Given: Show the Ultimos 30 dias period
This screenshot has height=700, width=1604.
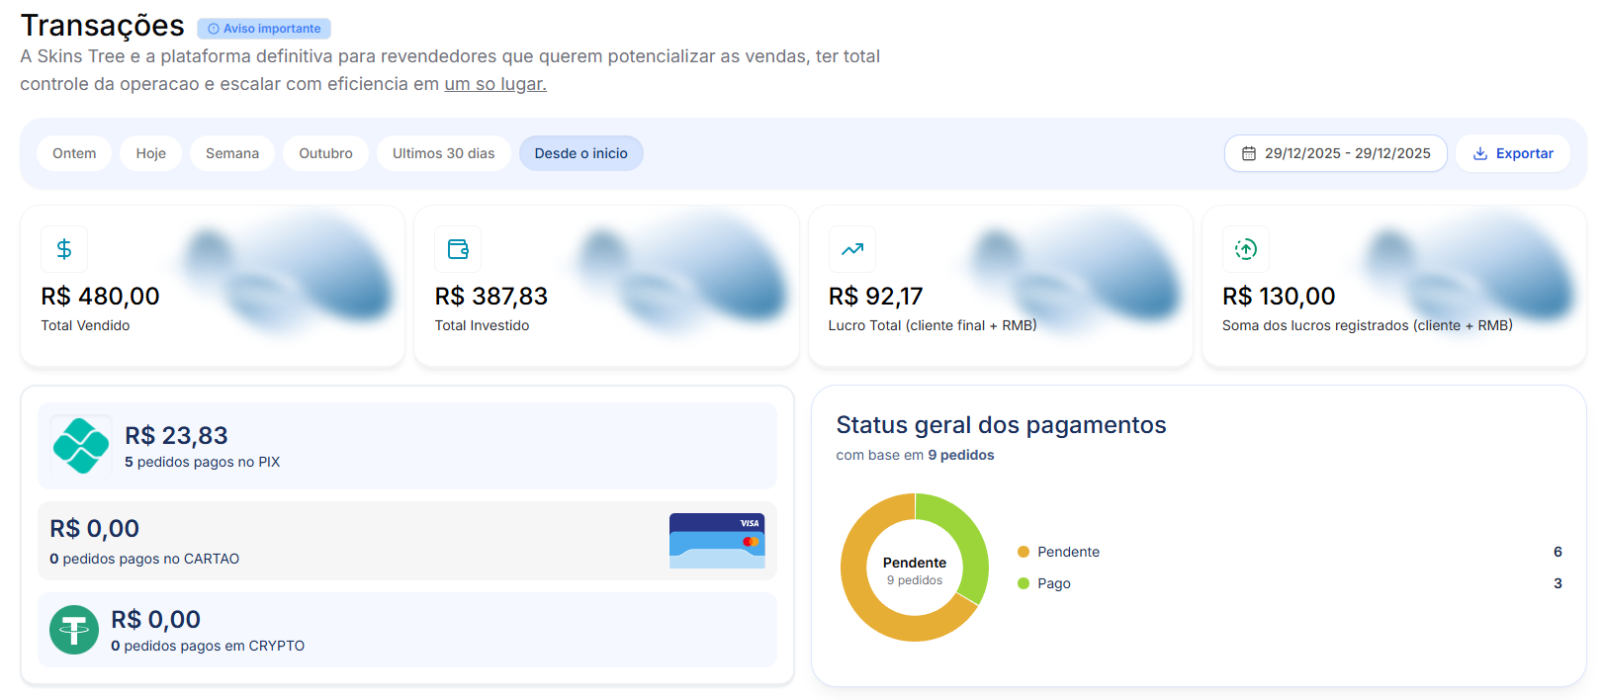Looking at the screenshot, I should (443, 153).
